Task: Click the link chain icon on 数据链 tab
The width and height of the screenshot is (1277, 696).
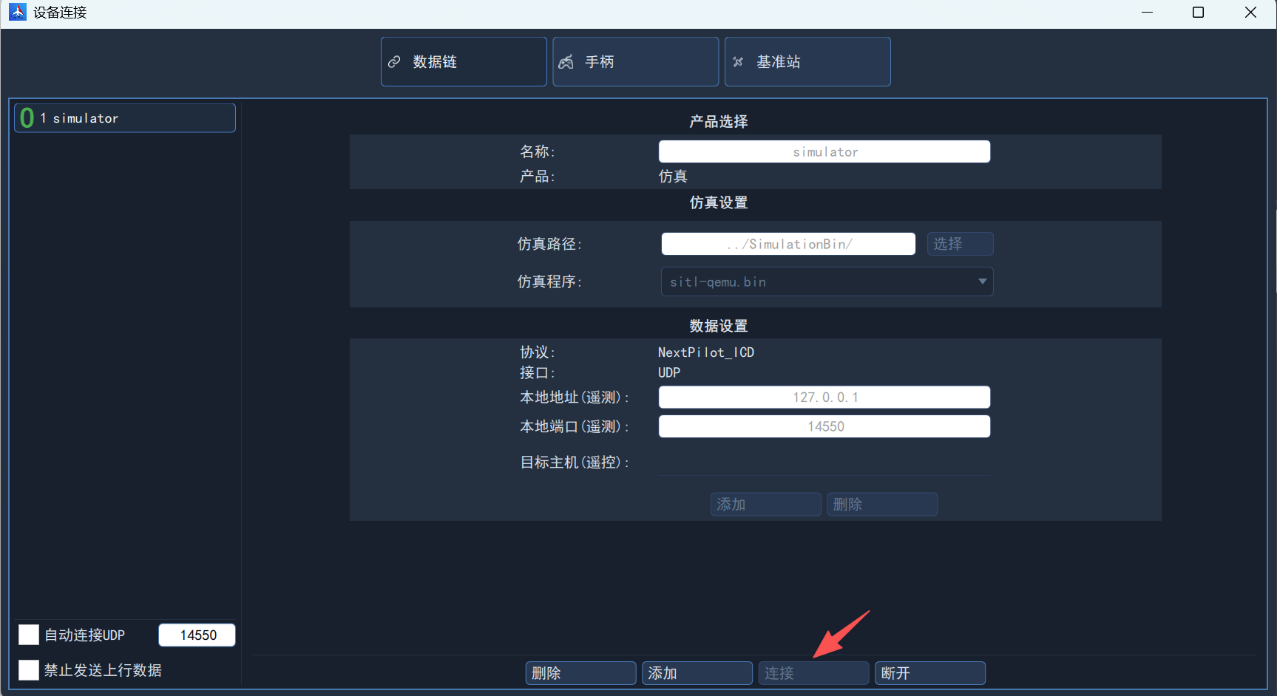Action: point(395,62)
